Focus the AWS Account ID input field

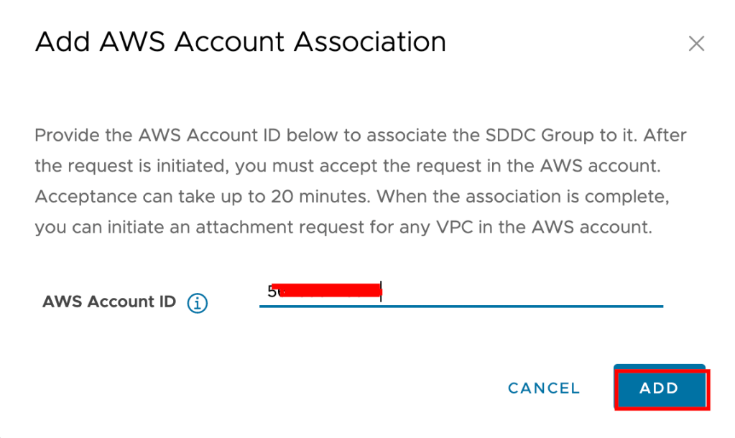[x=460, y=292]
